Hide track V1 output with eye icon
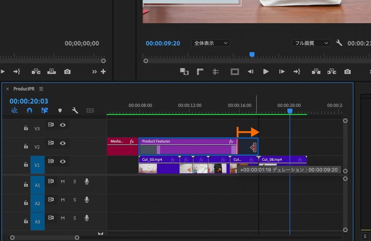Image resolution: width=371 pixels, height=241 pixels. pyautogui.click(x=63, y=161)
